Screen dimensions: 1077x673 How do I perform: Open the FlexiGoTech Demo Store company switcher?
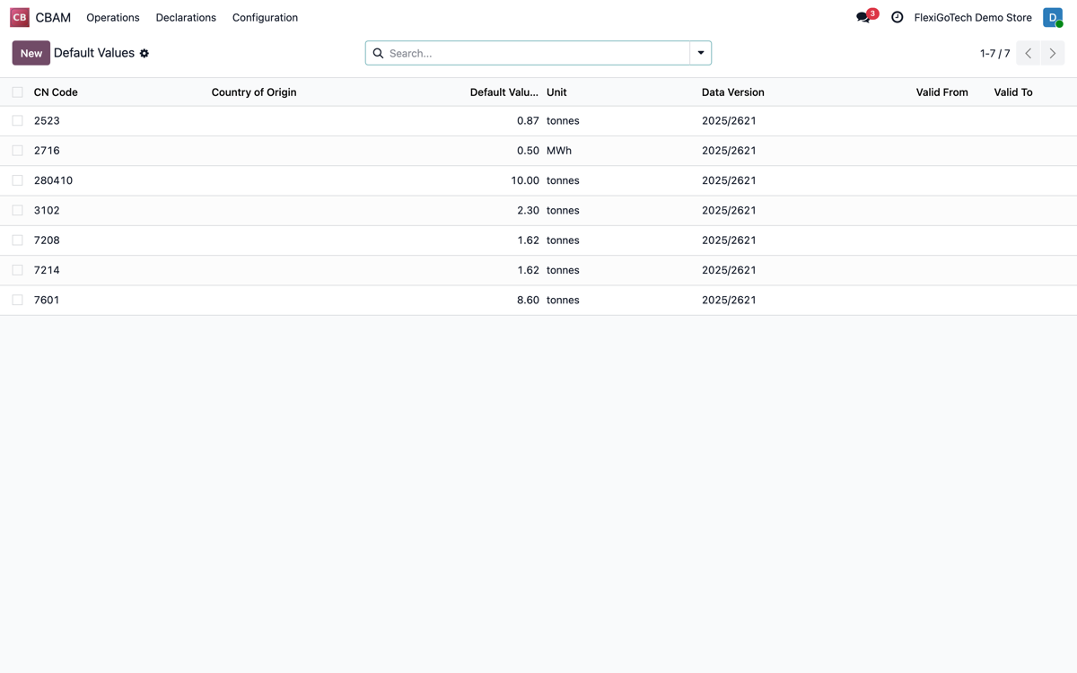click(x=973, y=17)
